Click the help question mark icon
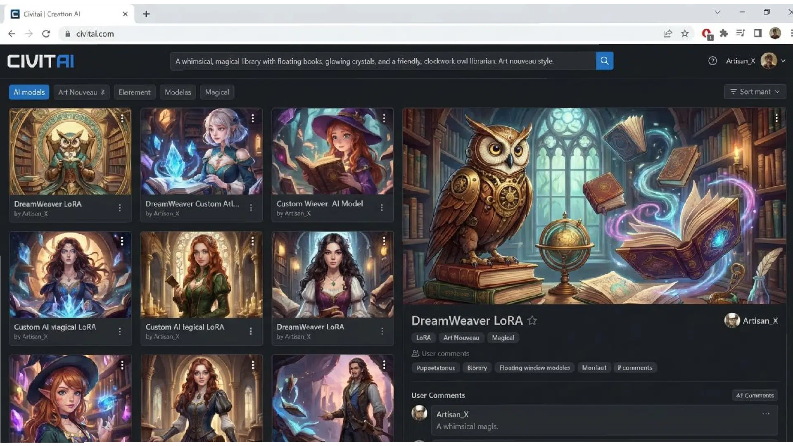 pyautogui.click(x=712, y=61)
